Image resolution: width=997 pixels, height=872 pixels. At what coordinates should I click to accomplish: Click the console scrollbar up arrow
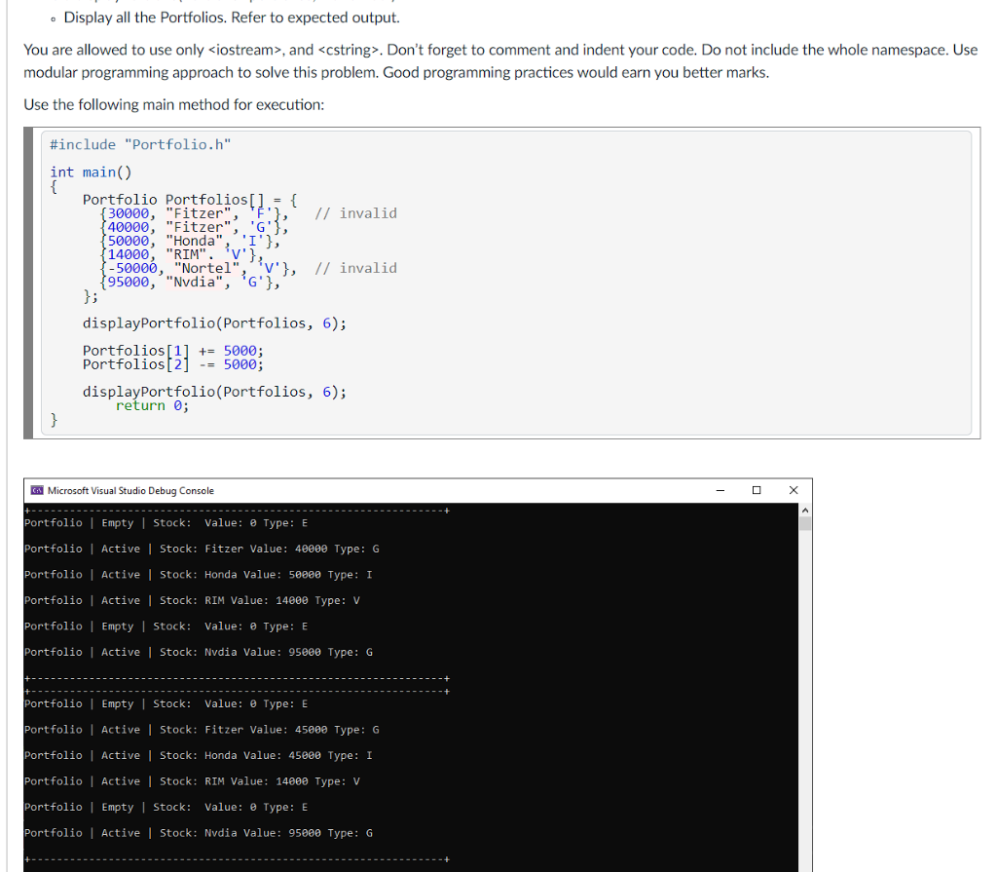[804, 510]
